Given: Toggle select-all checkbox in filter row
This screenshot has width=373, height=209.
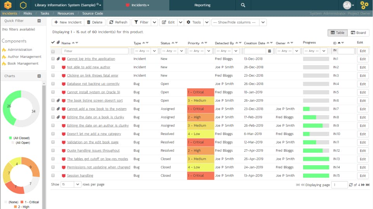Looking at the screenshot, I should pos(53,51).
